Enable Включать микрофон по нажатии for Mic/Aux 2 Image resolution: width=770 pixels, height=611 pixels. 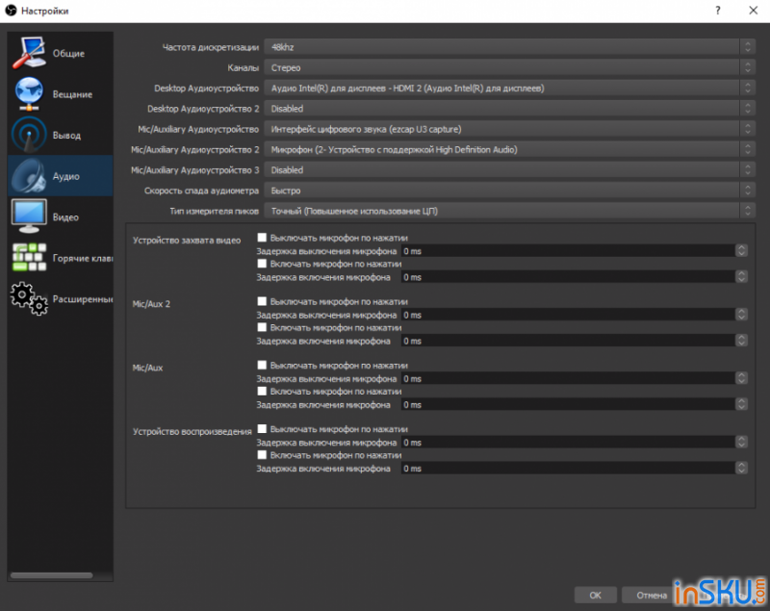262,327
